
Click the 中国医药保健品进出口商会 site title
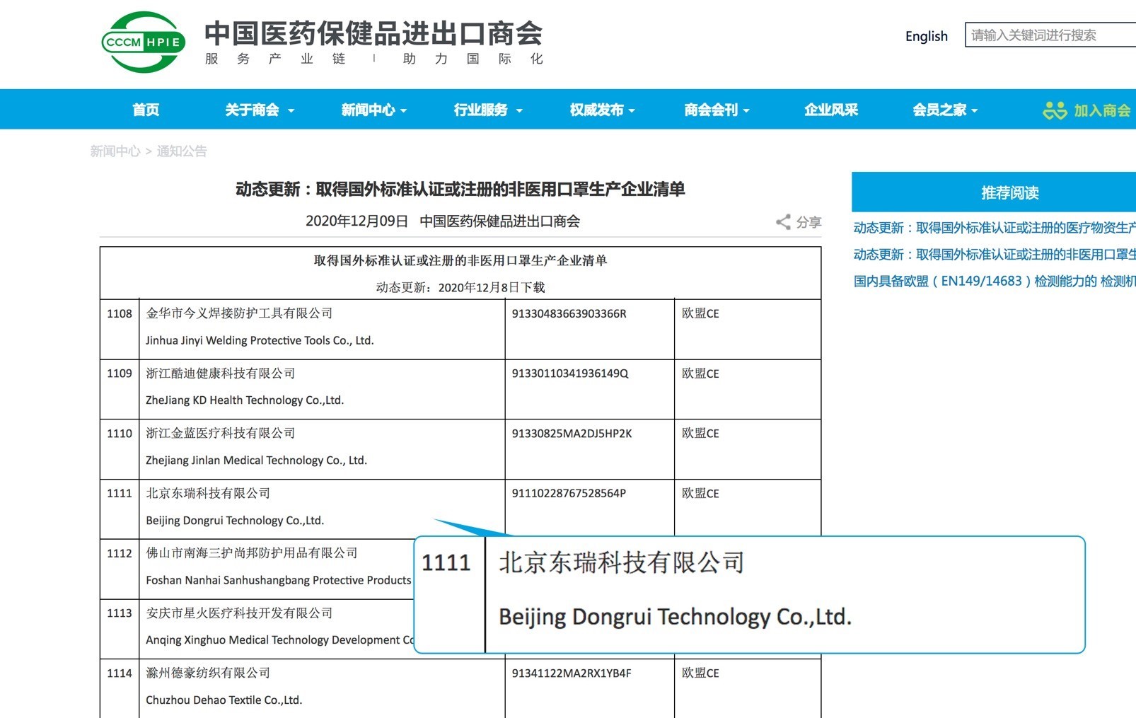point(374,33)
